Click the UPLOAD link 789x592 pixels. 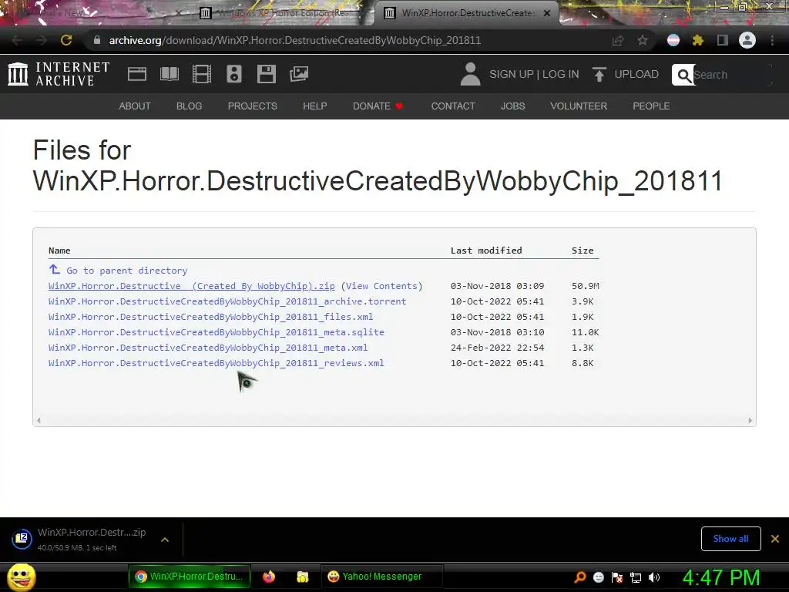pyautogui.click(x=636, y=74)
